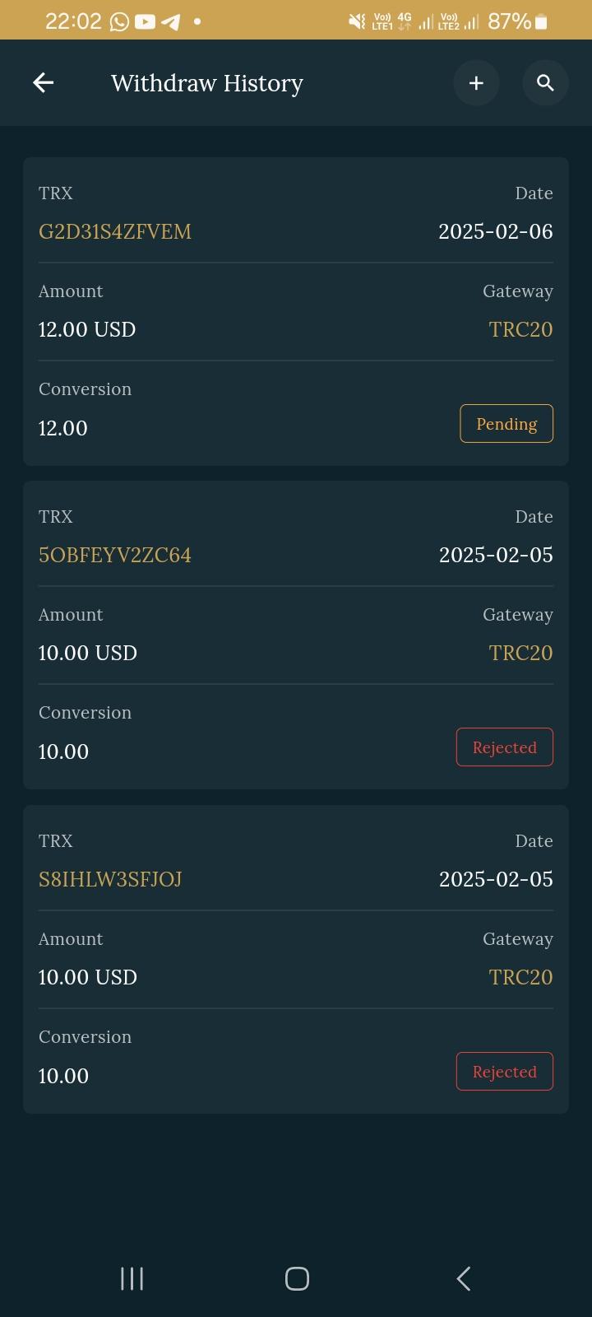Image resolution: width=592 pixels, height=1317 pixels.
Task: Tap the WhatsApp notification icon
Action: [x=119, y=21]
